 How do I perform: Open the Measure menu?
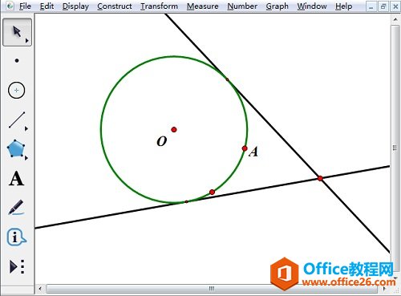[x=203, y=6]
